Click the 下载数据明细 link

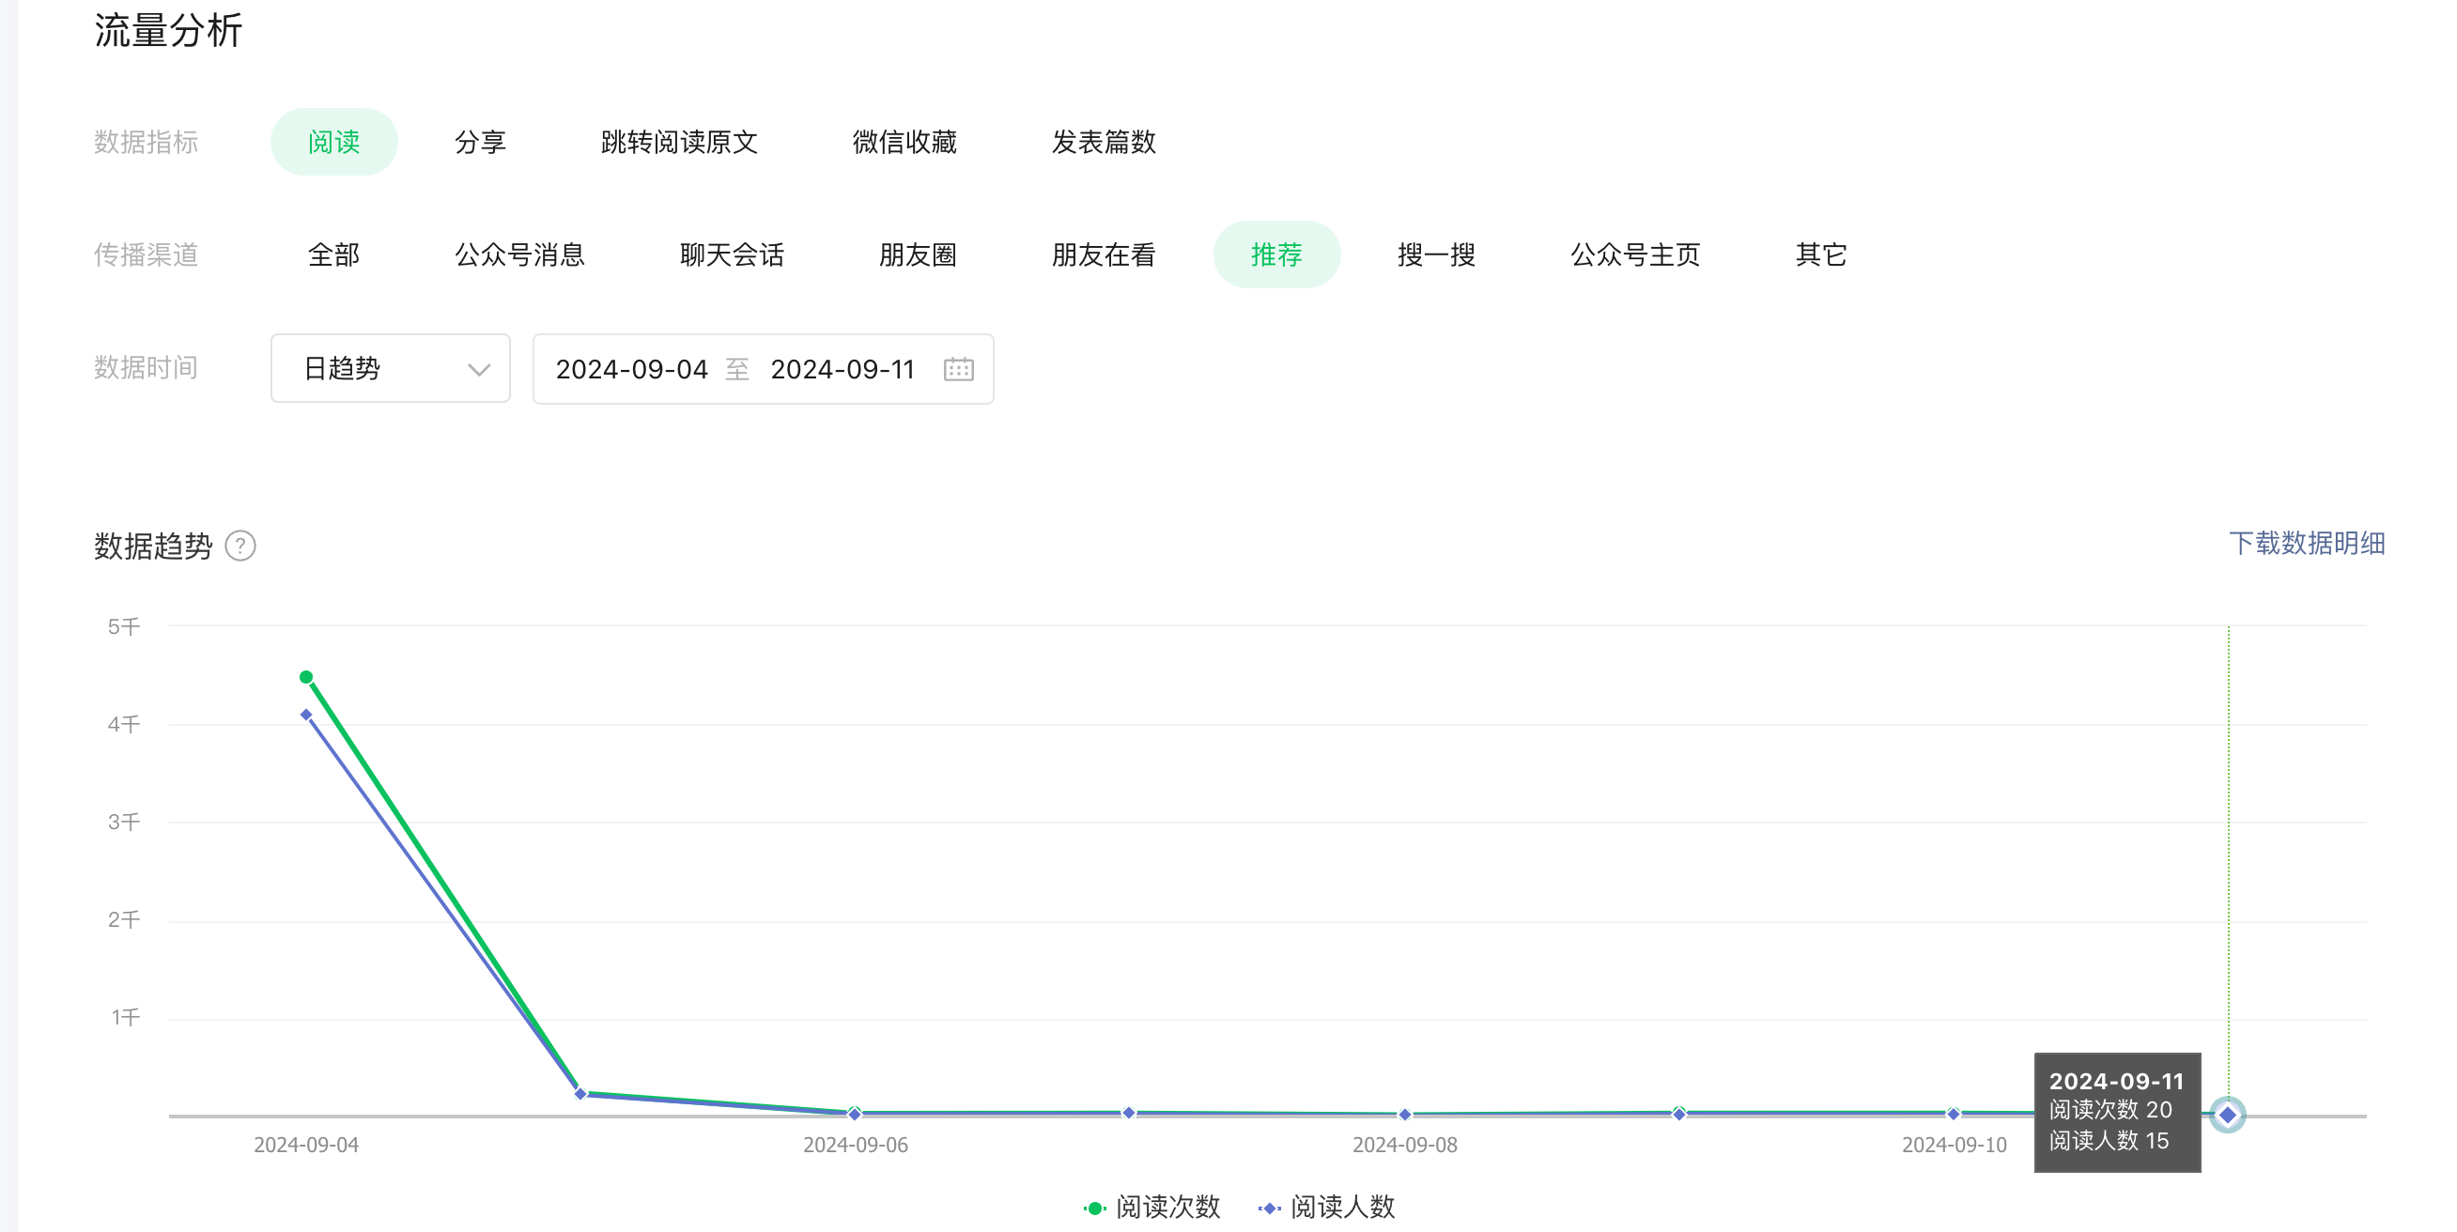(x=2307, y=544)
